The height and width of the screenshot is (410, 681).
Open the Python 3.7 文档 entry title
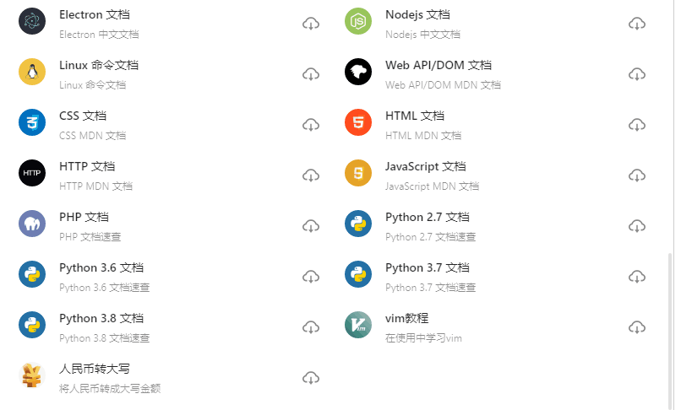(x=428, y=267)
